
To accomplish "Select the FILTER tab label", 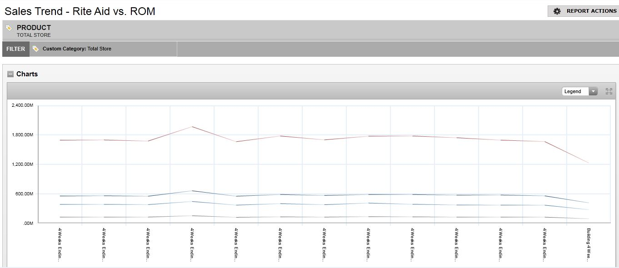I will (x=16, y=49).
